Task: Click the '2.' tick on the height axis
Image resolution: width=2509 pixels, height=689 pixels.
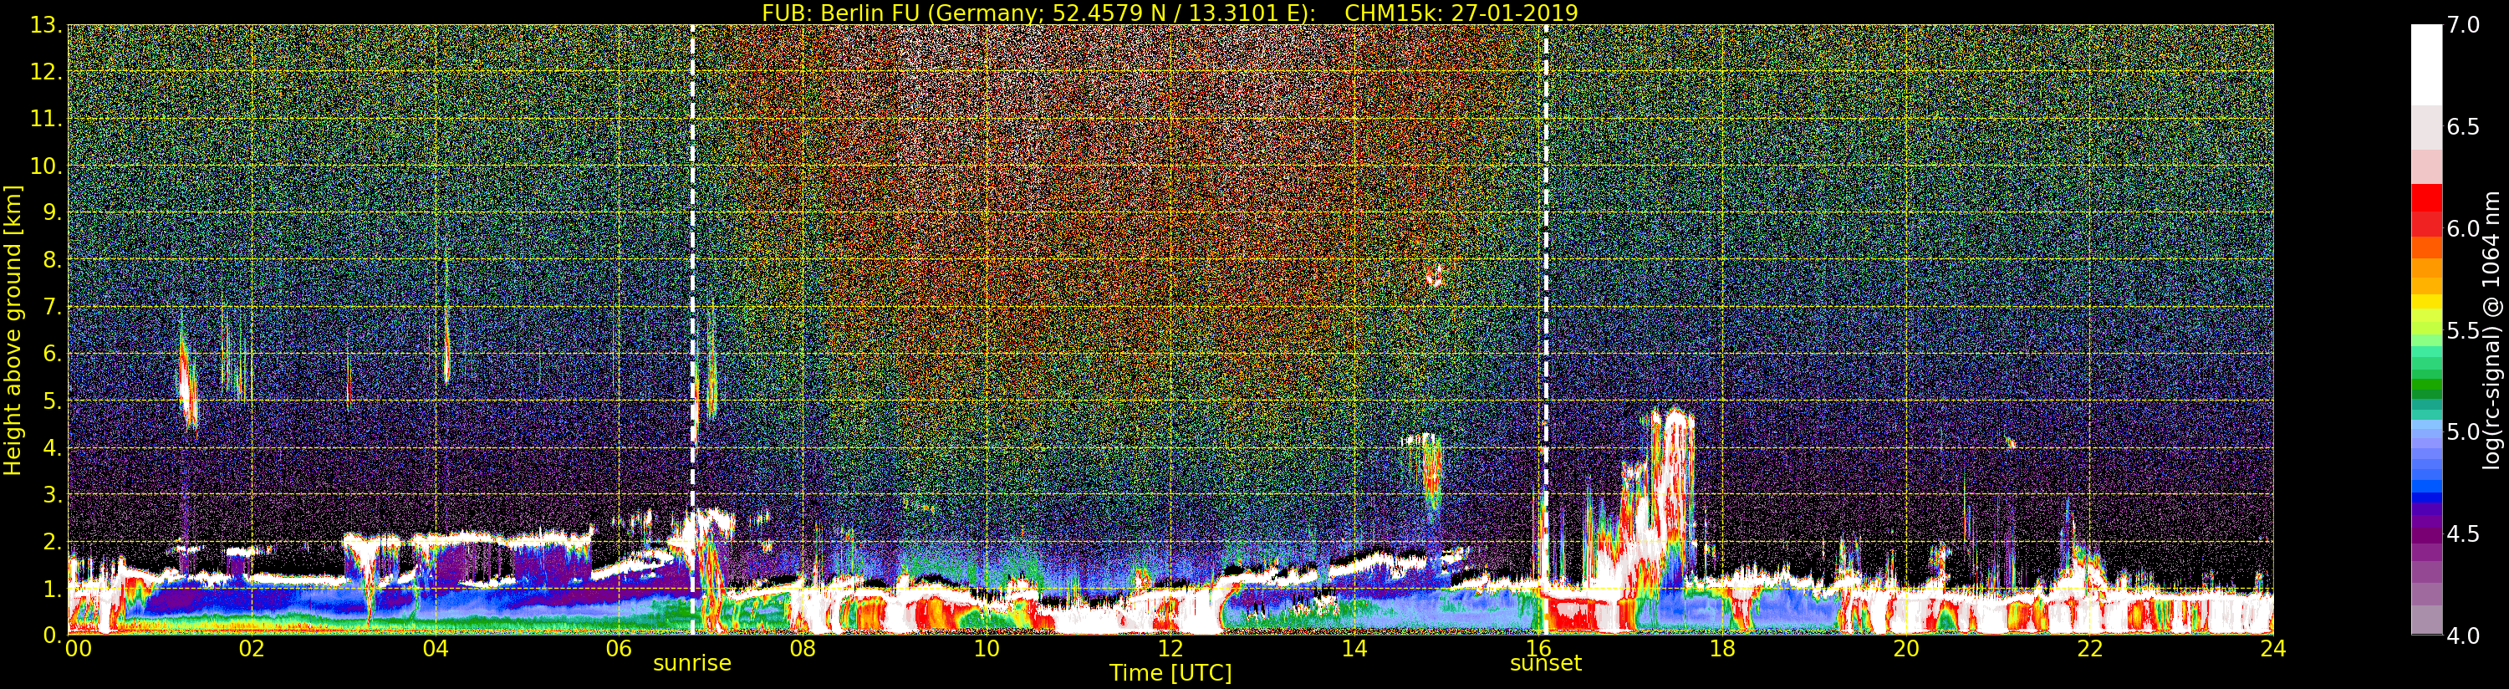Action: click(52, 541)
